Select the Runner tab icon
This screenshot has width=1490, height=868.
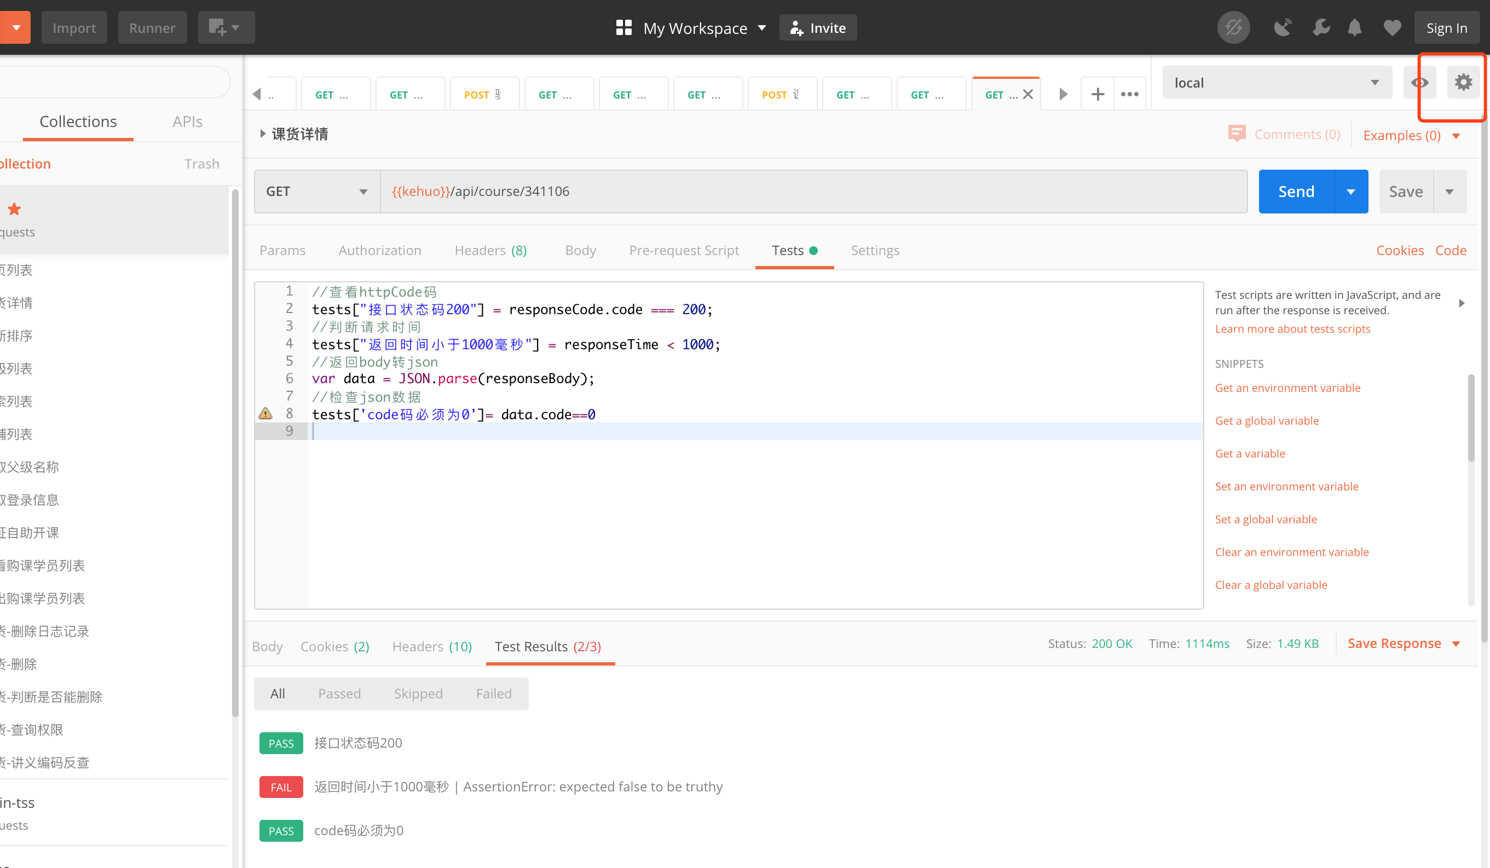click(152, 28)
